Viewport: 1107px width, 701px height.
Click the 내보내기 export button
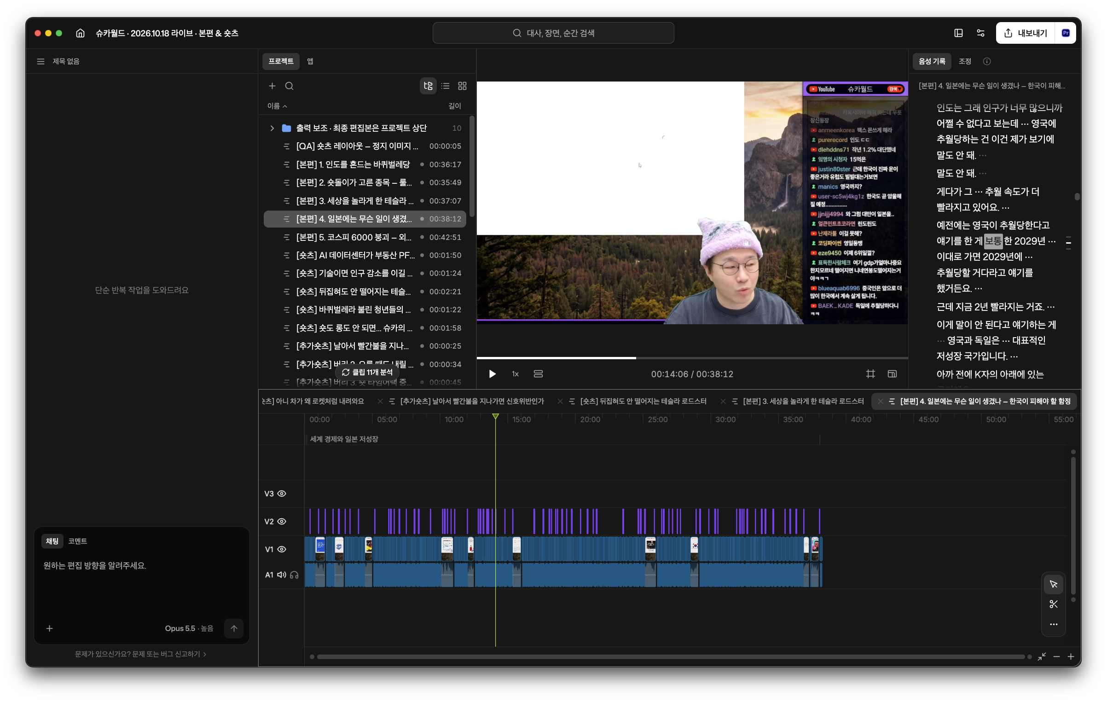coord(1026,33)
